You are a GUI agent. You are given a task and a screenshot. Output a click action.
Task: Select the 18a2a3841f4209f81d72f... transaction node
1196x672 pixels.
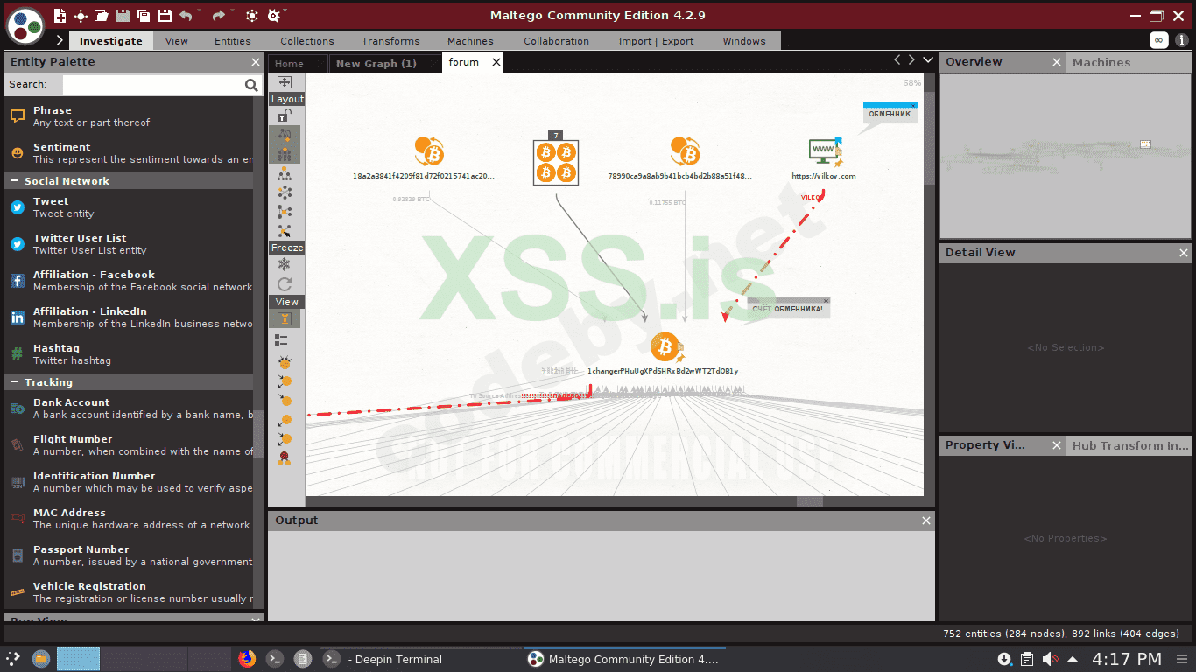click(429, 150)
